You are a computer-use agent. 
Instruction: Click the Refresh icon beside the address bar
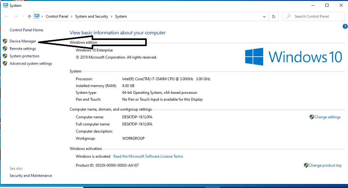pos(274,16)
